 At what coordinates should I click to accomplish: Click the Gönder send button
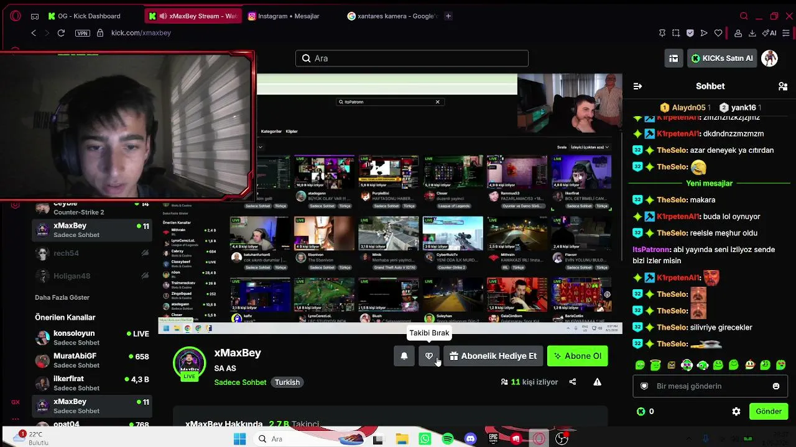[769, 412]
